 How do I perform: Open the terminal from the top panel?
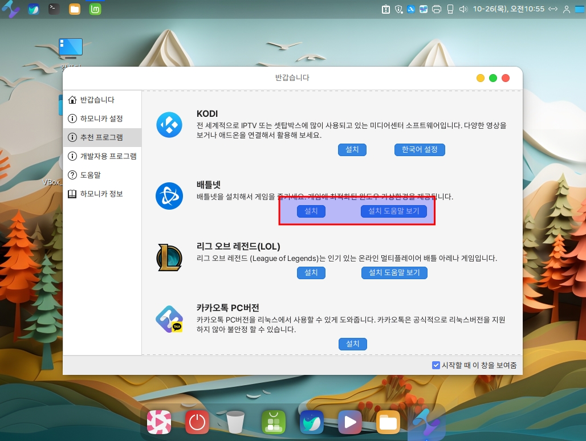(54, 9)
